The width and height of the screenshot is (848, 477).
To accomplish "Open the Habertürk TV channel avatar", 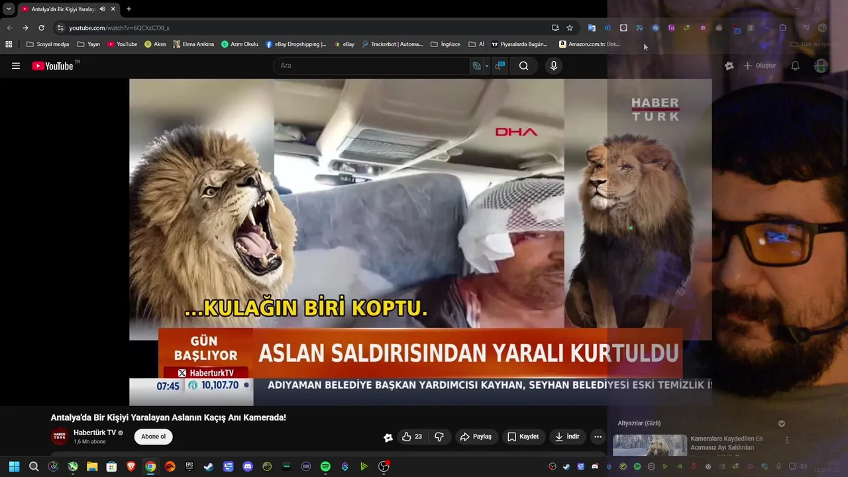I will point(60,437).
